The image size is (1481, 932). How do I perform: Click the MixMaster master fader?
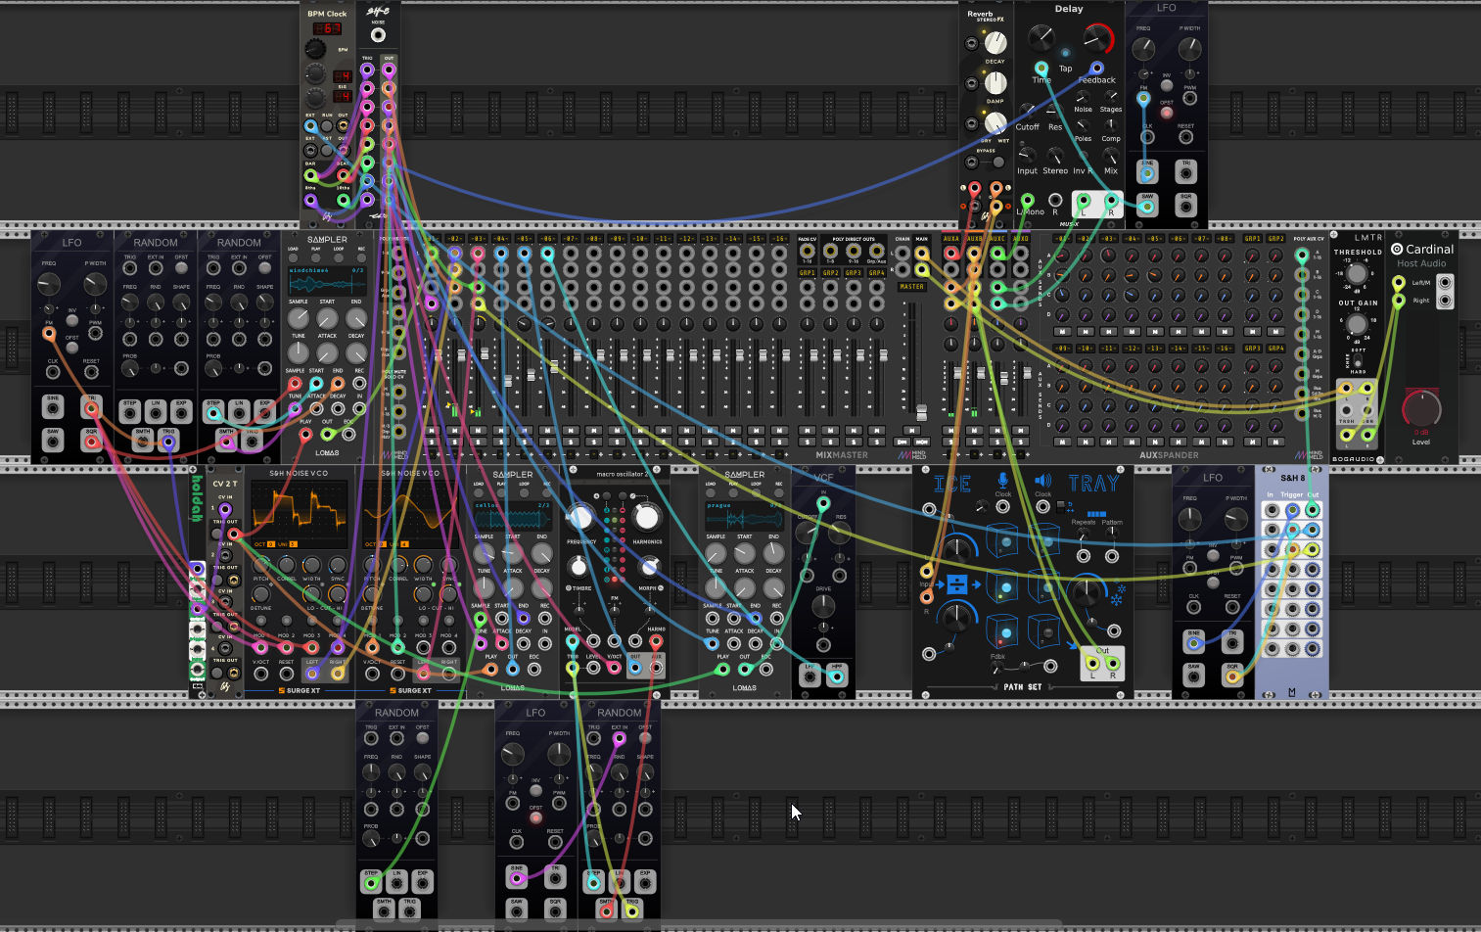click(x=921, y=411)
